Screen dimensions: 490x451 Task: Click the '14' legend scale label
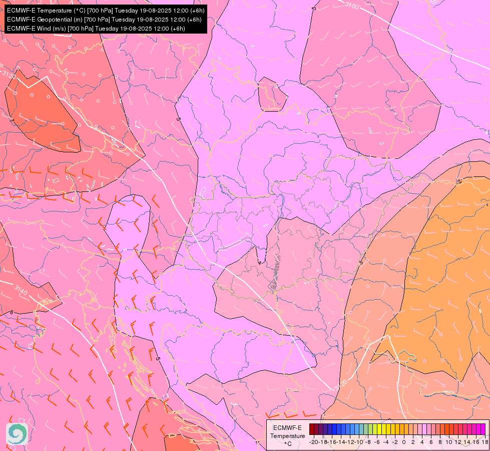click(x=467, y=442)
